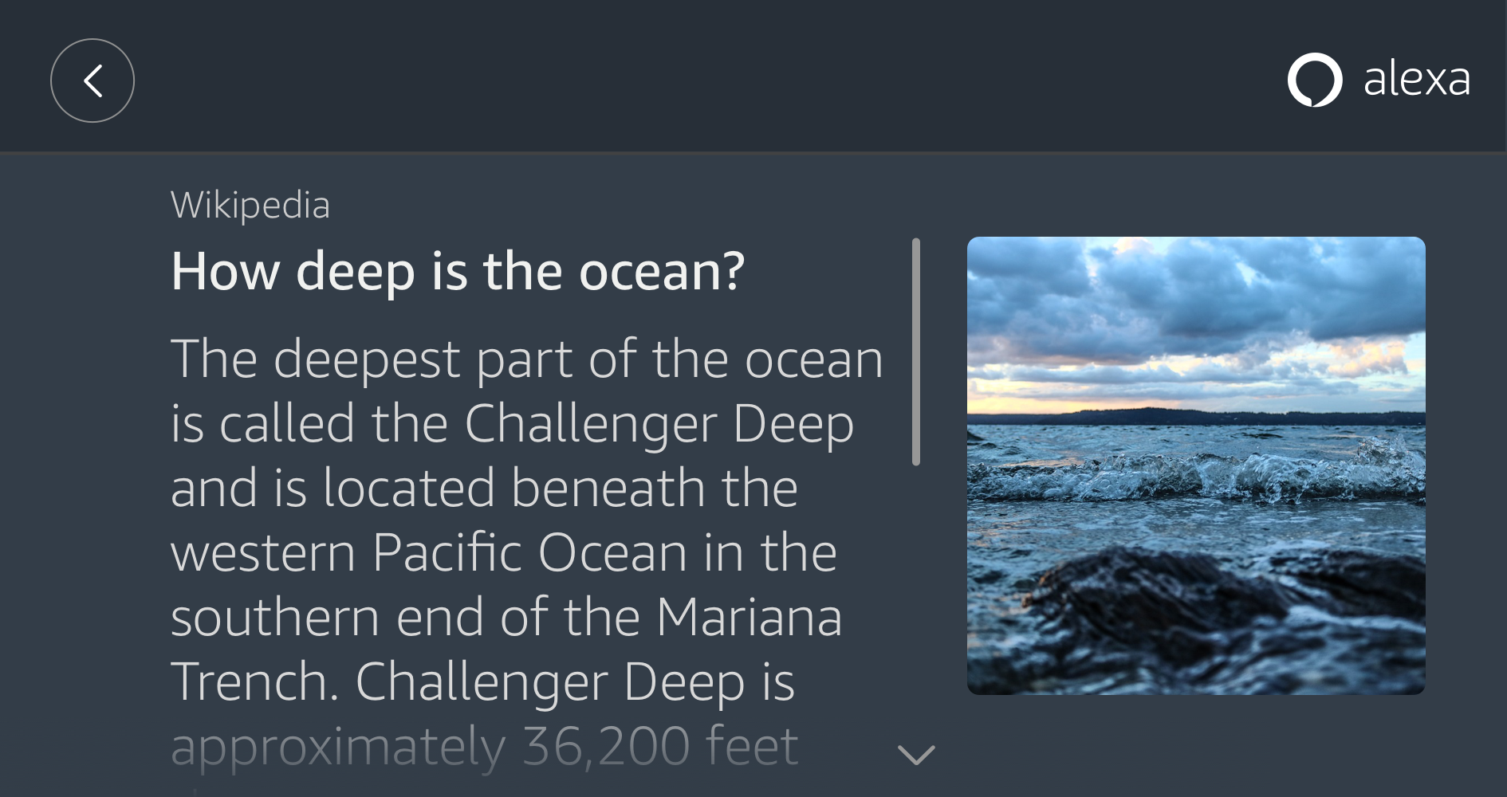Click the faded 'approximately 36,200 feet' line

click(484, 747)
